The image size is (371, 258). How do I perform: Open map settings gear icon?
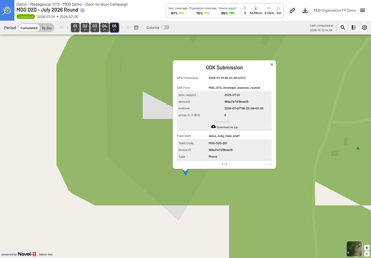(x=365, y=28)
